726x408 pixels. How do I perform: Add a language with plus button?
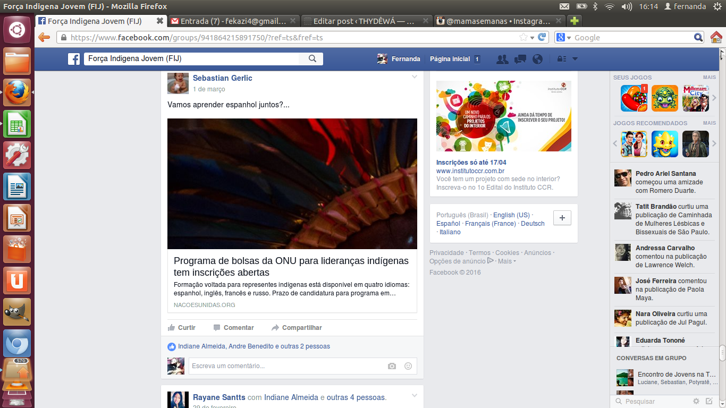[562, 218]
